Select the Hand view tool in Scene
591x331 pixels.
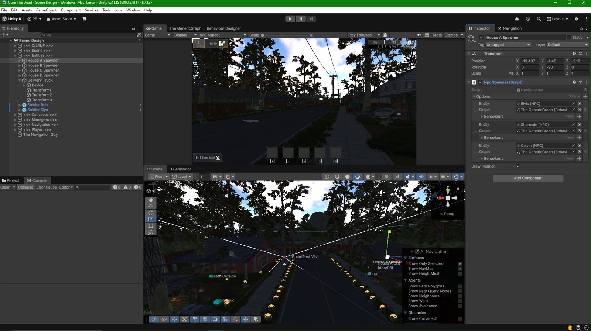[x=151, y=200]
